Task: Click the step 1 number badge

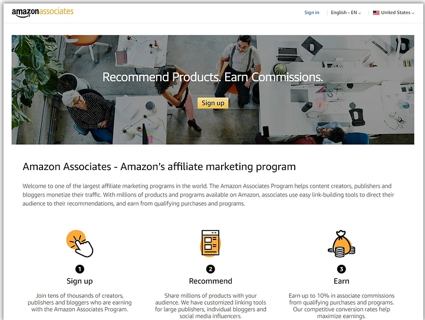Action: (x=80, y=269)
